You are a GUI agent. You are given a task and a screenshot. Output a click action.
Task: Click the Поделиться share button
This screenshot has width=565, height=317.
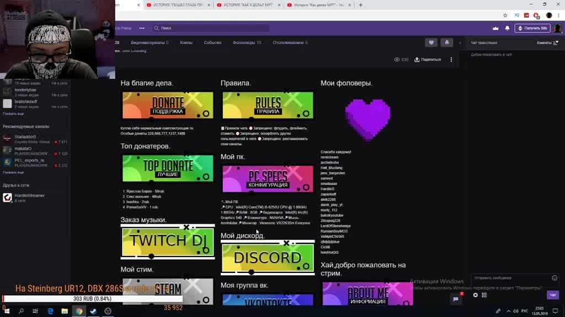tap(428, 59)
